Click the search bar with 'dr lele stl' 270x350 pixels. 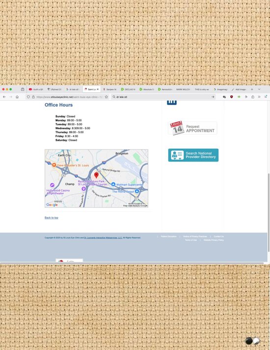pos(163,97)
